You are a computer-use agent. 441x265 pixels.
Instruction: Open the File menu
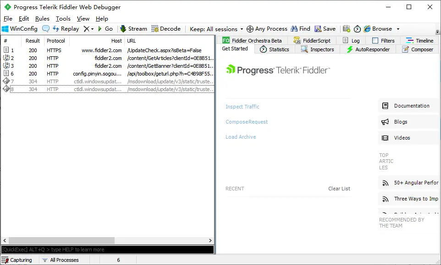pyautogui.click(x=8, y=18)
